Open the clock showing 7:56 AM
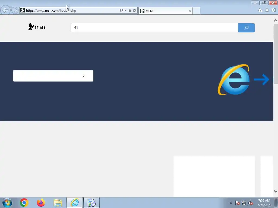The width and height of the screenshot is (278, 208). 264,203
